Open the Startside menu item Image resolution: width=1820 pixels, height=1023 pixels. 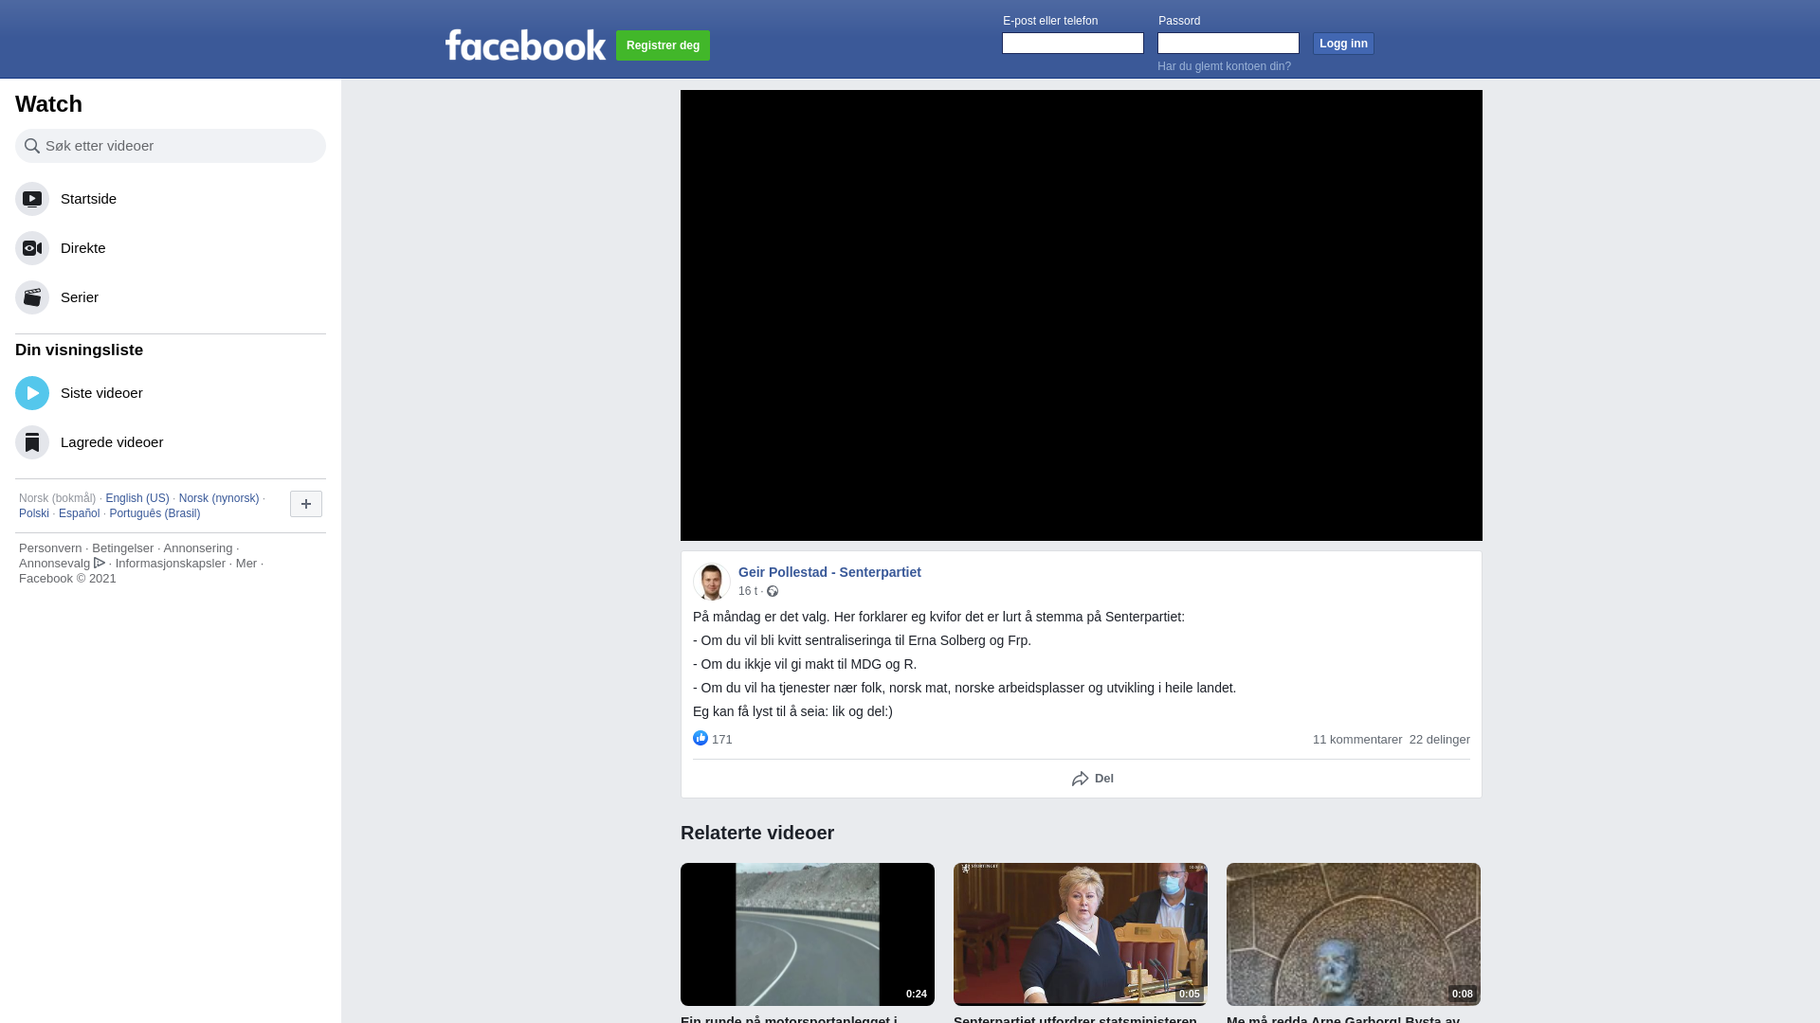tap(171, 199)
